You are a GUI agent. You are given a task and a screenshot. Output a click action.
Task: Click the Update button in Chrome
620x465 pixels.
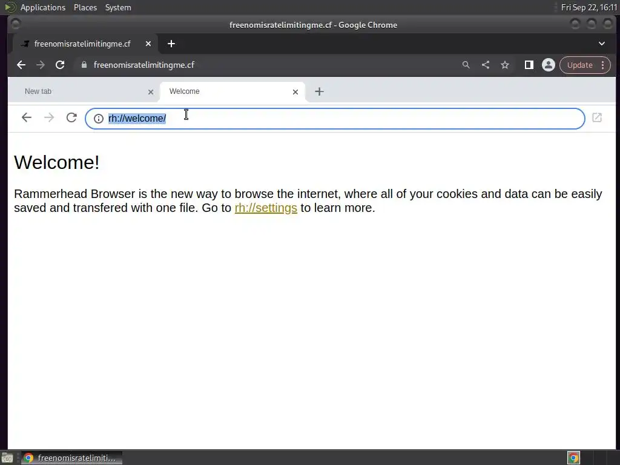tap(579, 65)
